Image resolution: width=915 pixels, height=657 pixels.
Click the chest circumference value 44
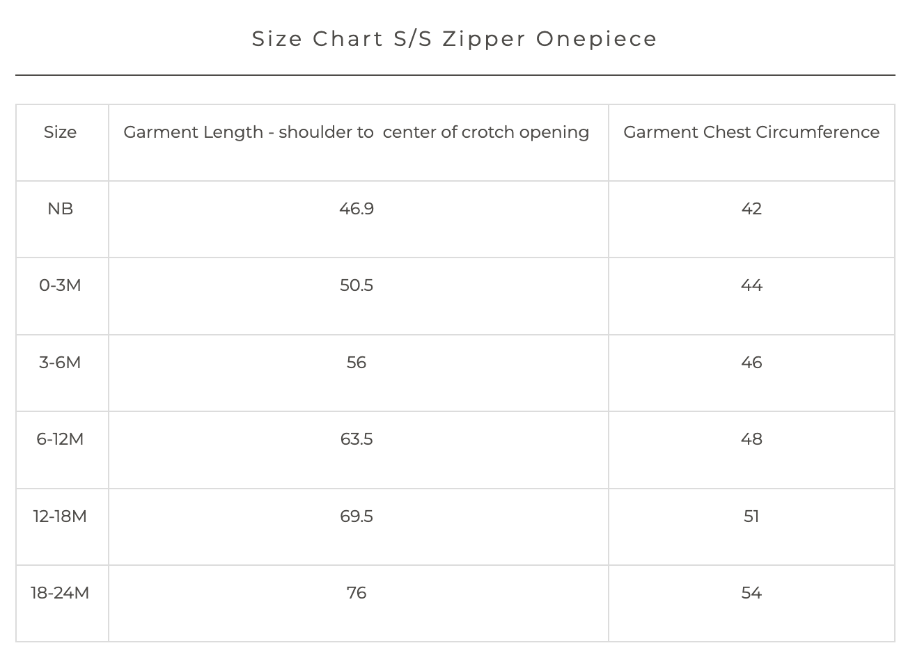[751, 285]
